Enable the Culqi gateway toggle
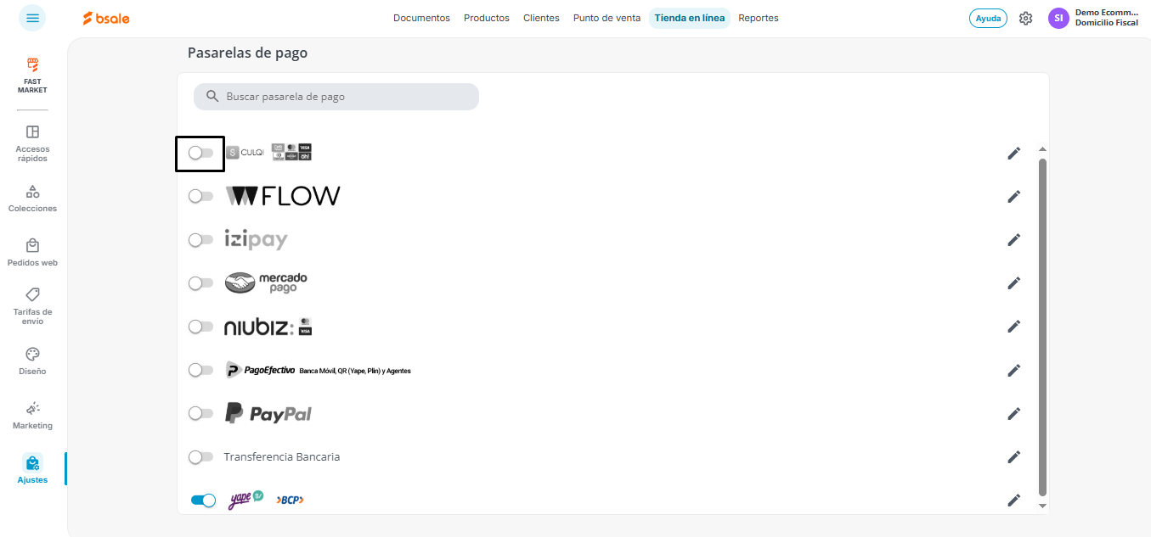 201,153
